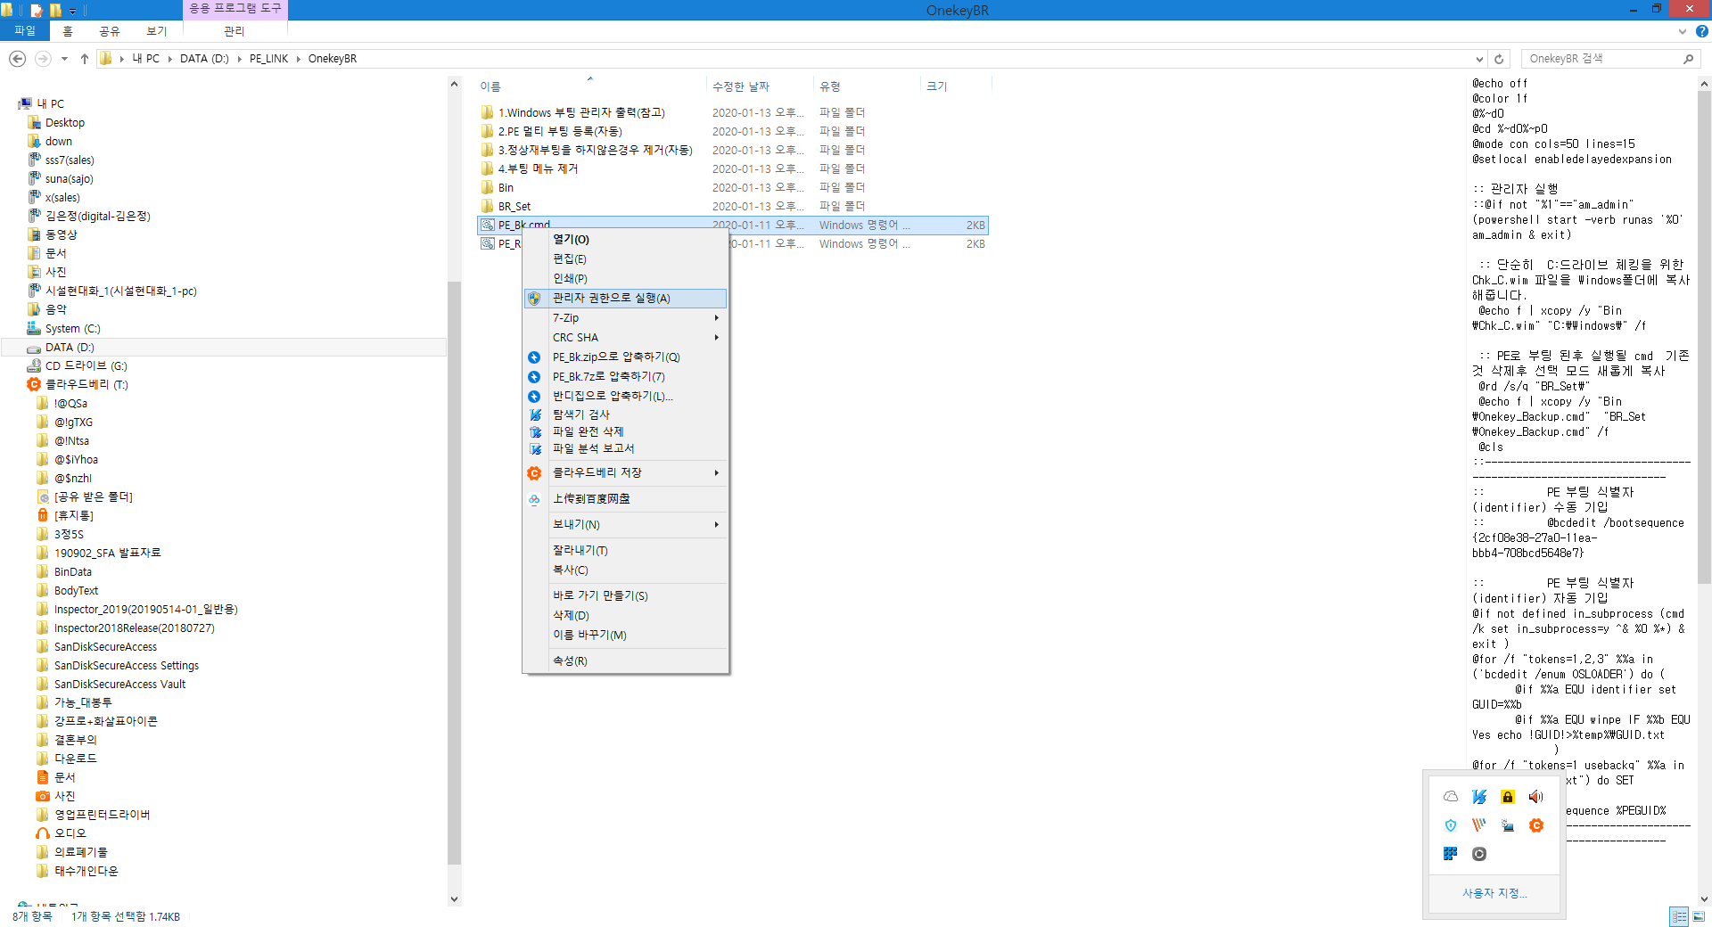Click the orange Cloudberry tray icon
The image size is (1712, 927).
(1536, 825)
